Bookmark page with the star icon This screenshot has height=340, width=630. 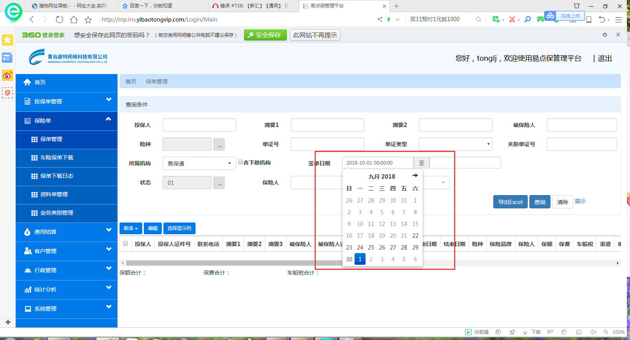click(x=88, y=20)
